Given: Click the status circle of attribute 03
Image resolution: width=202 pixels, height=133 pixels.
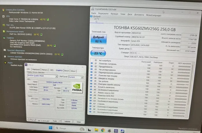Looking at the screenshot, I should point(91,69).
